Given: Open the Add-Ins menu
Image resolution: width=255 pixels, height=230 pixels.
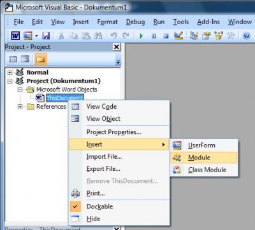Looking at the screenshot, I should [208, 22].
